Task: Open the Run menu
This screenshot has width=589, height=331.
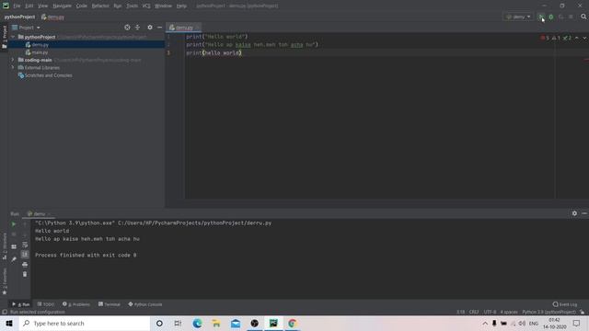Action: [x=118, y=6]
